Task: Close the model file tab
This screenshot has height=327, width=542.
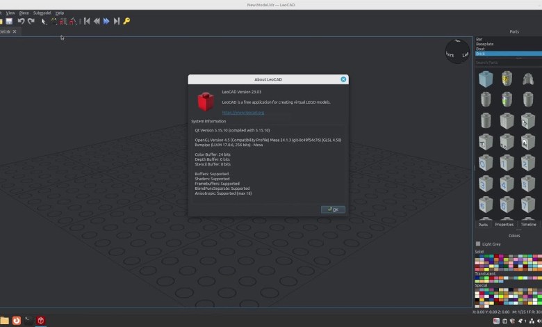Action: 15,31
